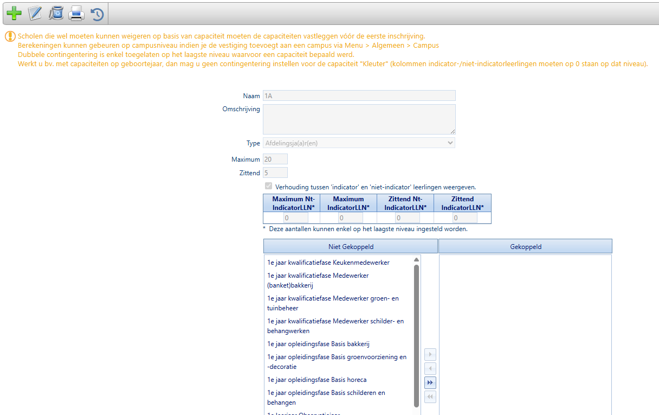Click the Omschrijving text area

pos(359,119)
